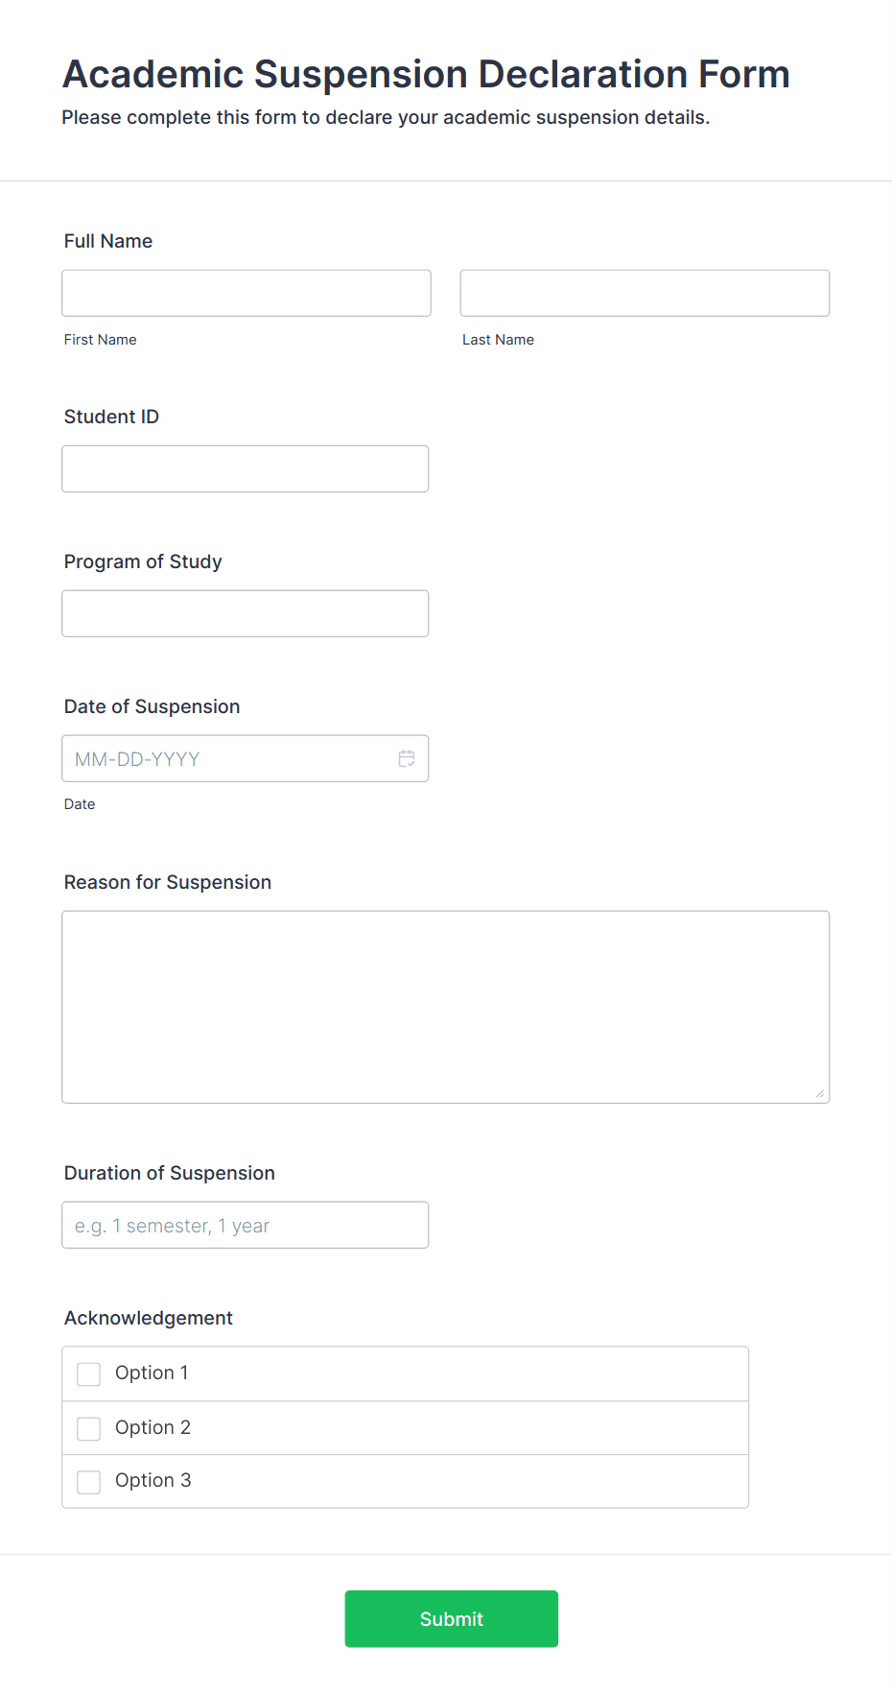Click the Date of Suspension label
This screenshot has width=892, height=1695.
[153, 706]
